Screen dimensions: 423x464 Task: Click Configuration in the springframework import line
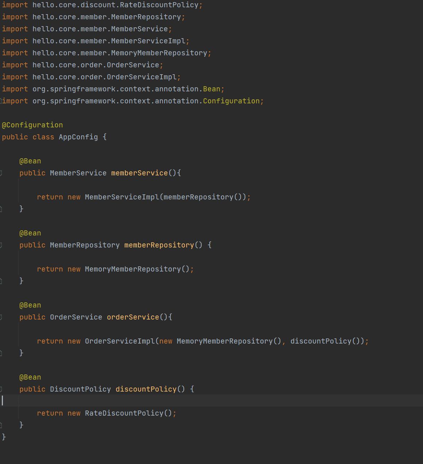(231, 101)
